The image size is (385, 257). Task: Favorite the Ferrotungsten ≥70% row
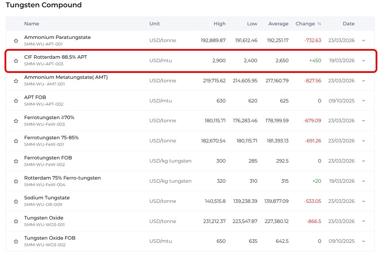(x=16, y=121)
